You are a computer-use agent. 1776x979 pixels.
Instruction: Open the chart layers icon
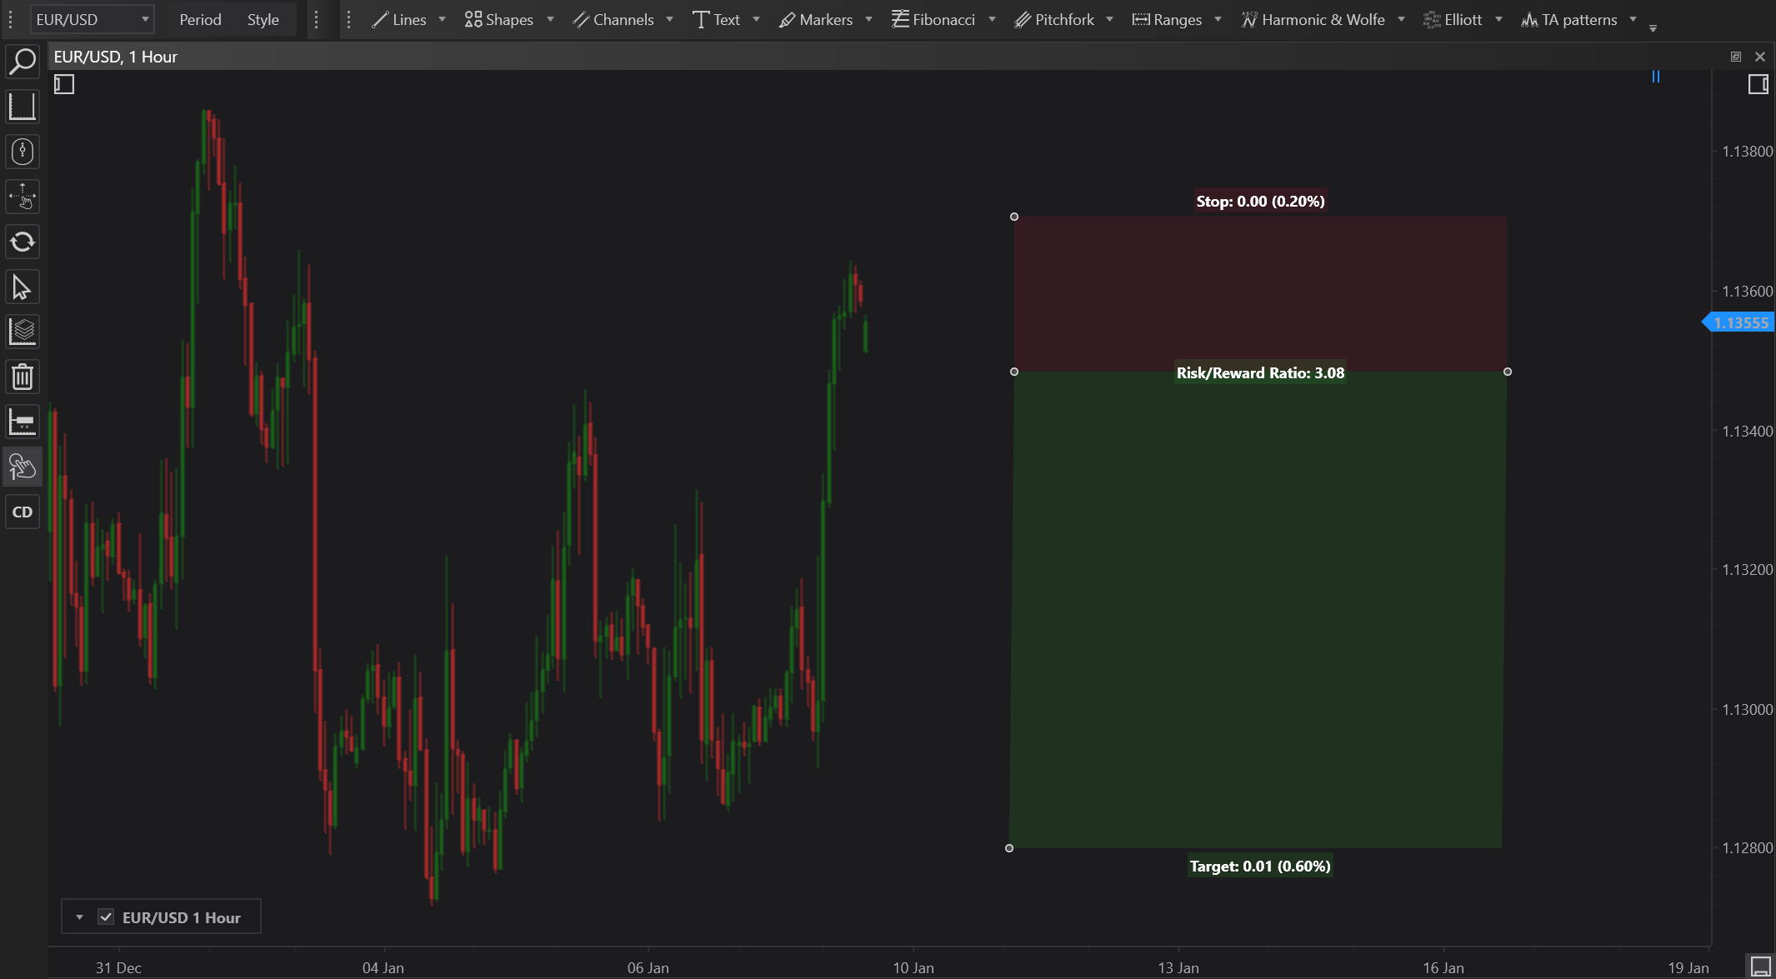pos(23,332)
